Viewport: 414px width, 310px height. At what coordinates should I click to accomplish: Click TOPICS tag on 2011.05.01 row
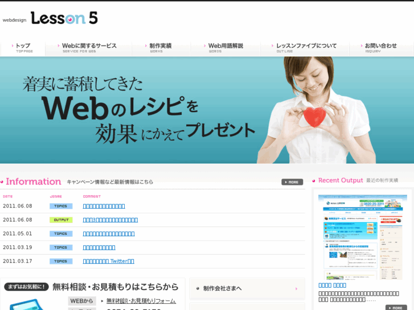pos(61,234)
